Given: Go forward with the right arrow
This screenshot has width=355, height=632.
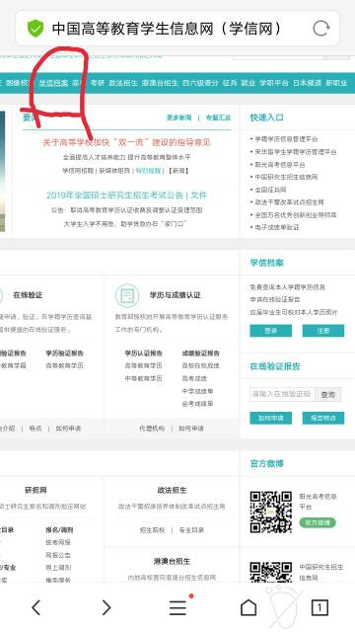Looking at the screenshot, I should [x=106, y=607].
